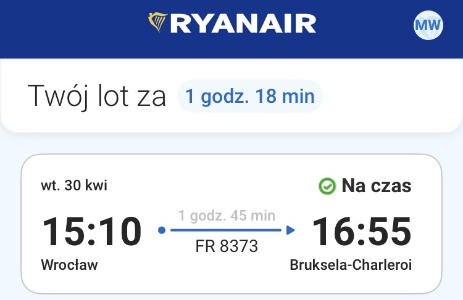
Task: Click the blue route line between times
Action: coord(226,230)
